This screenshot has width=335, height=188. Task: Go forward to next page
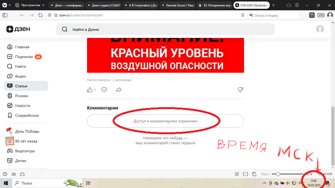click(31, 15)
